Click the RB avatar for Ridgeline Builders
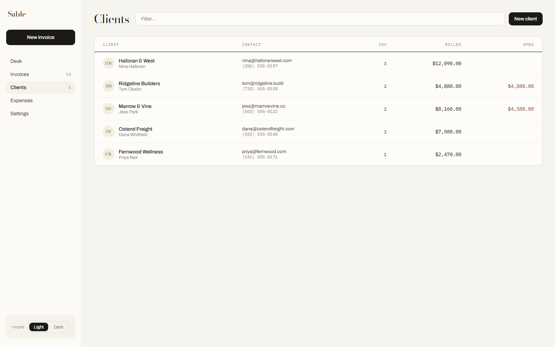The height and width of the screenshot is (347, 555). coord(109,86)
